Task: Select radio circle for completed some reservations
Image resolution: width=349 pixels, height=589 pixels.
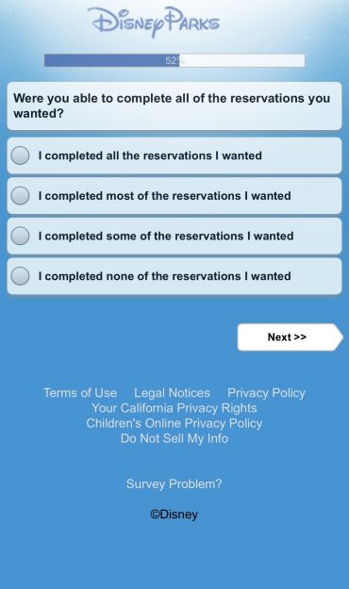Action: [x=20, y=236]
